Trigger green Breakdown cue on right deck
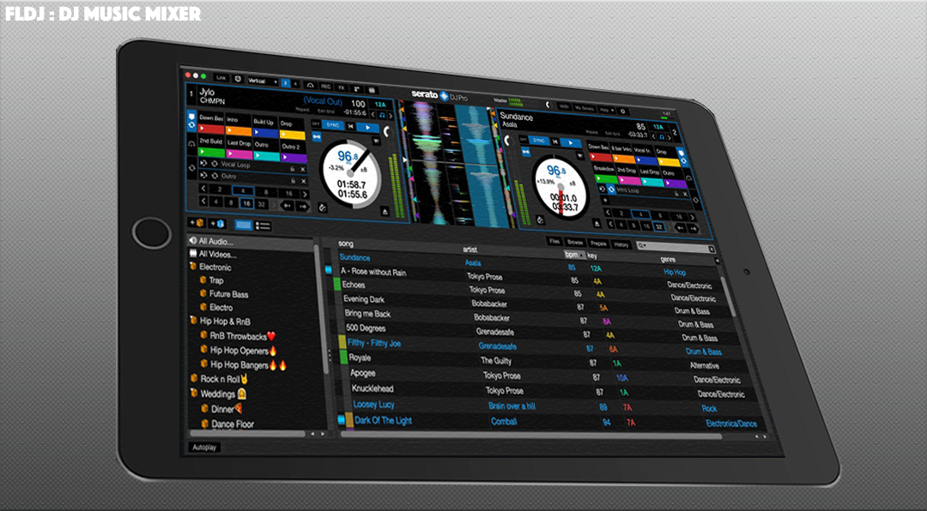Image resolution: width=927 pixels, height=511 pixels. (x=607, y=179)
